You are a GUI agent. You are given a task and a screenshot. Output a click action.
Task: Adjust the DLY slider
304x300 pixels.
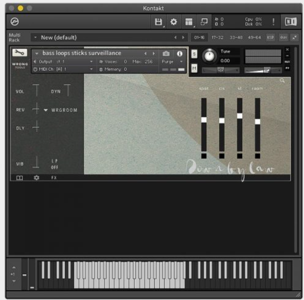pos(36,126)
